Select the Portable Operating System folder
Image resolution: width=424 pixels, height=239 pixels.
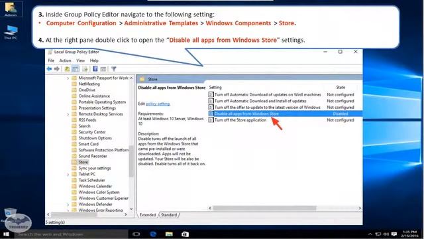pos(102,102)
